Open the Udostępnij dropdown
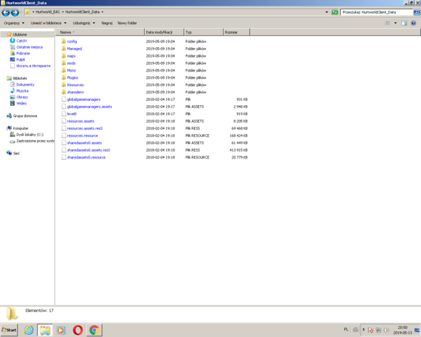Screen dimensions: 421x337 [x=84, y=23]
